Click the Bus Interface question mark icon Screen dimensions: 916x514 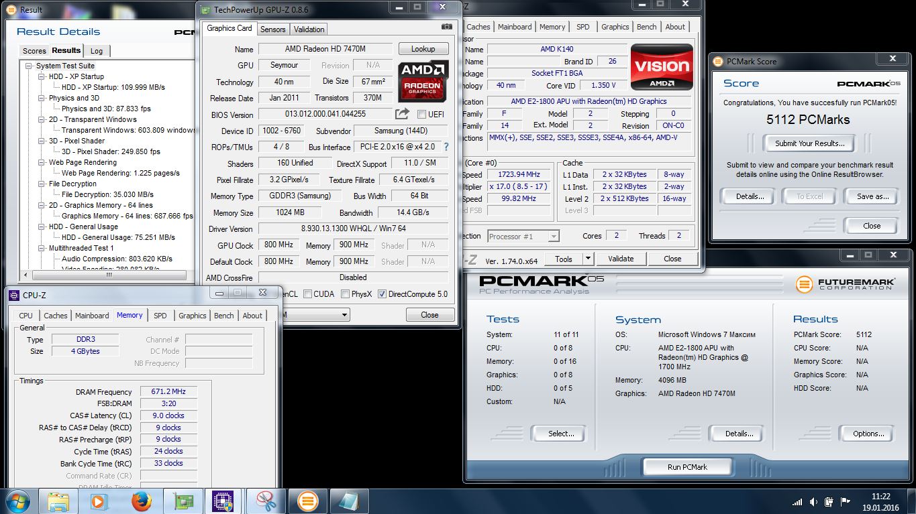click(x=446, y=147)
